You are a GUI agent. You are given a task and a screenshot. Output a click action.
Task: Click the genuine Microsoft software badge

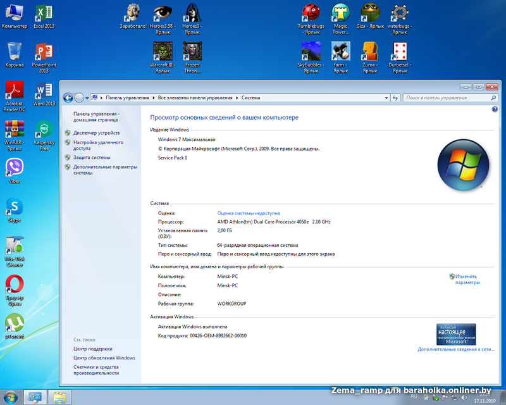pyautogui.click(x=456, y=334)
